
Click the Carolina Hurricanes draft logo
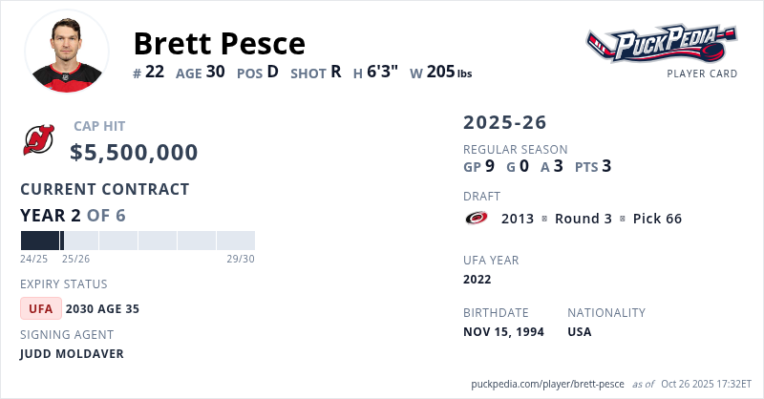click(477, 219)
